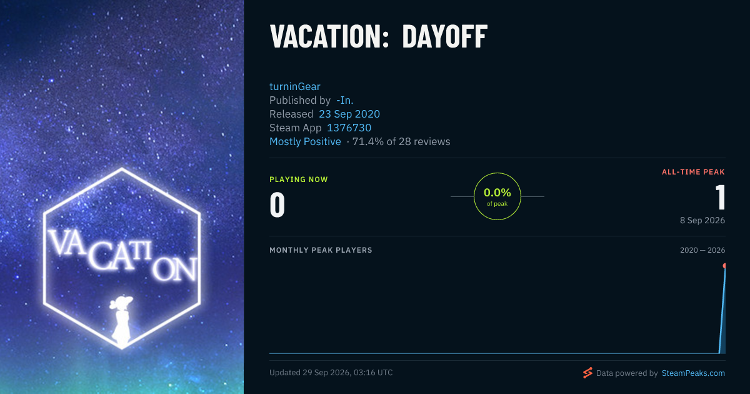Click the orange peak dot on the chart

pyautogui.click(x=725, y=266)
